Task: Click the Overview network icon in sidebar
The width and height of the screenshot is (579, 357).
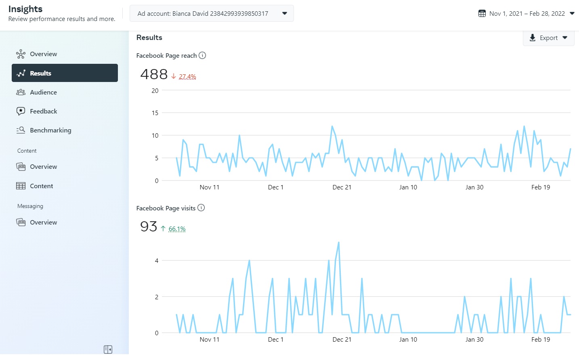Action: click(21, 54)
